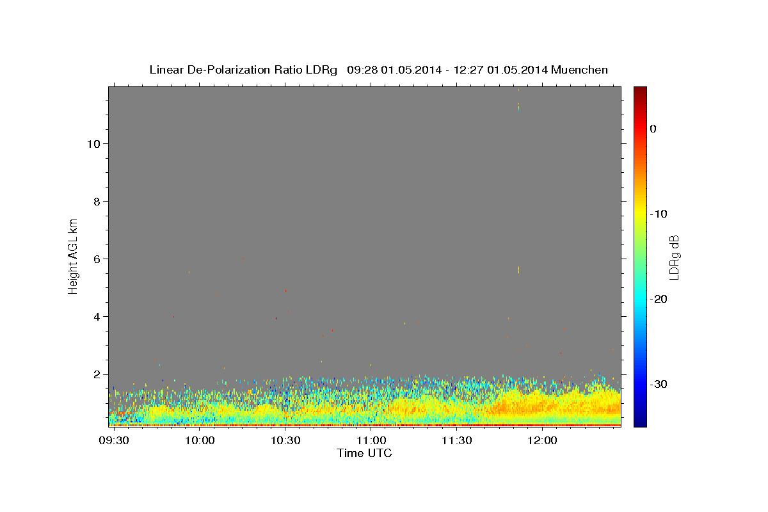
Task: Pick the colorbar at the 0 dB mark
Action: pos(640,129)
